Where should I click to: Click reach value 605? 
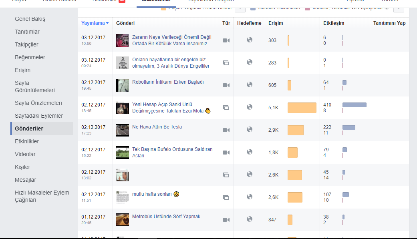(272, 85)
